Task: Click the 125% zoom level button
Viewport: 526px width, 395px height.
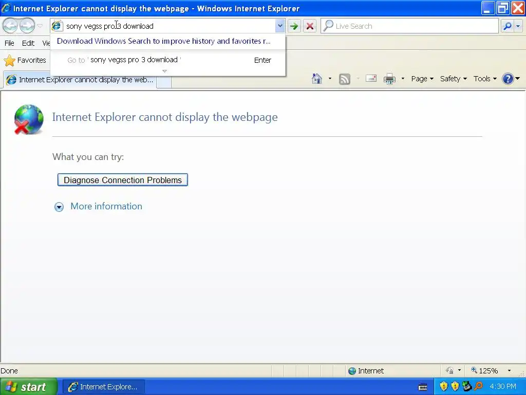Action: tap(484, 371)
